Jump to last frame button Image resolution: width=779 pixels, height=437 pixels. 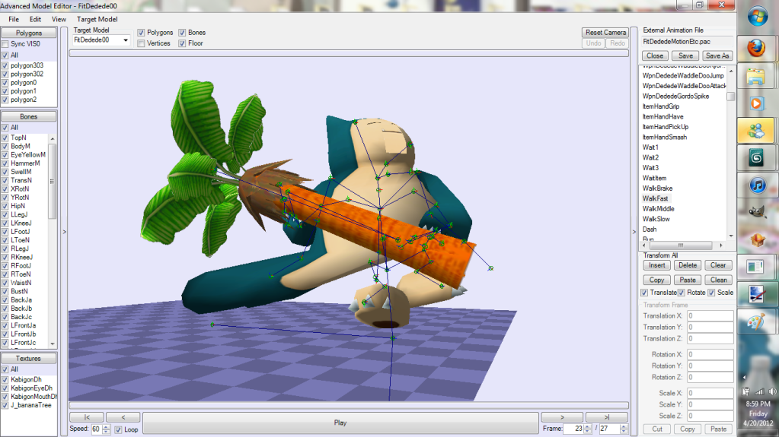[x=607, y=417]
